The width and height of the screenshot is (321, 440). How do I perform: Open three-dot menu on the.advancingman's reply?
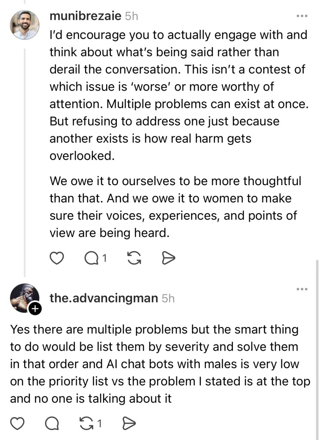(302, 289)
